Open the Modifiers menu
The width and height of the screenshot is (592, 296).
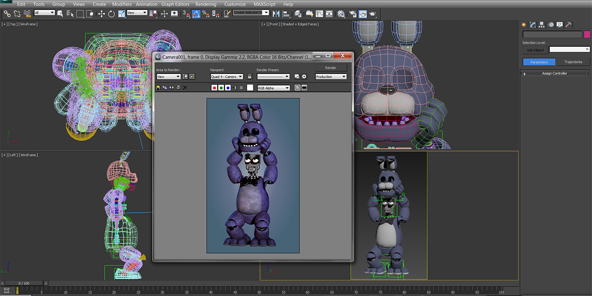click(x=122, y=4)
